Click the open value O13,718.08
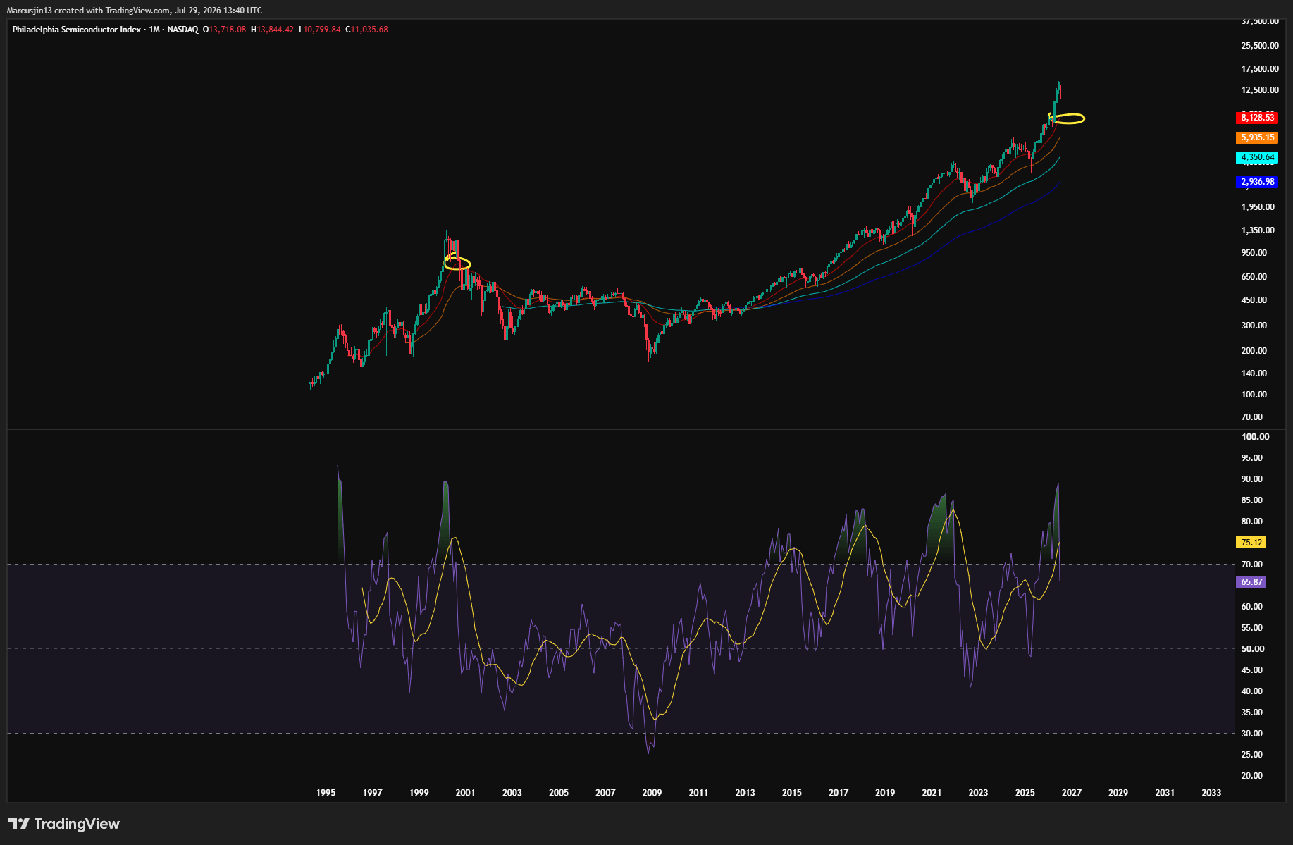This screenshot has height=845, width=1293. point(225,30)
